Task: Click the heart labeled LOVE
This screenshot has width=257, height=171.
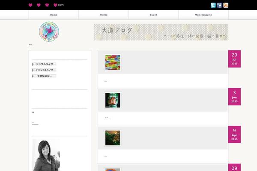Action: tap(59, 5)
